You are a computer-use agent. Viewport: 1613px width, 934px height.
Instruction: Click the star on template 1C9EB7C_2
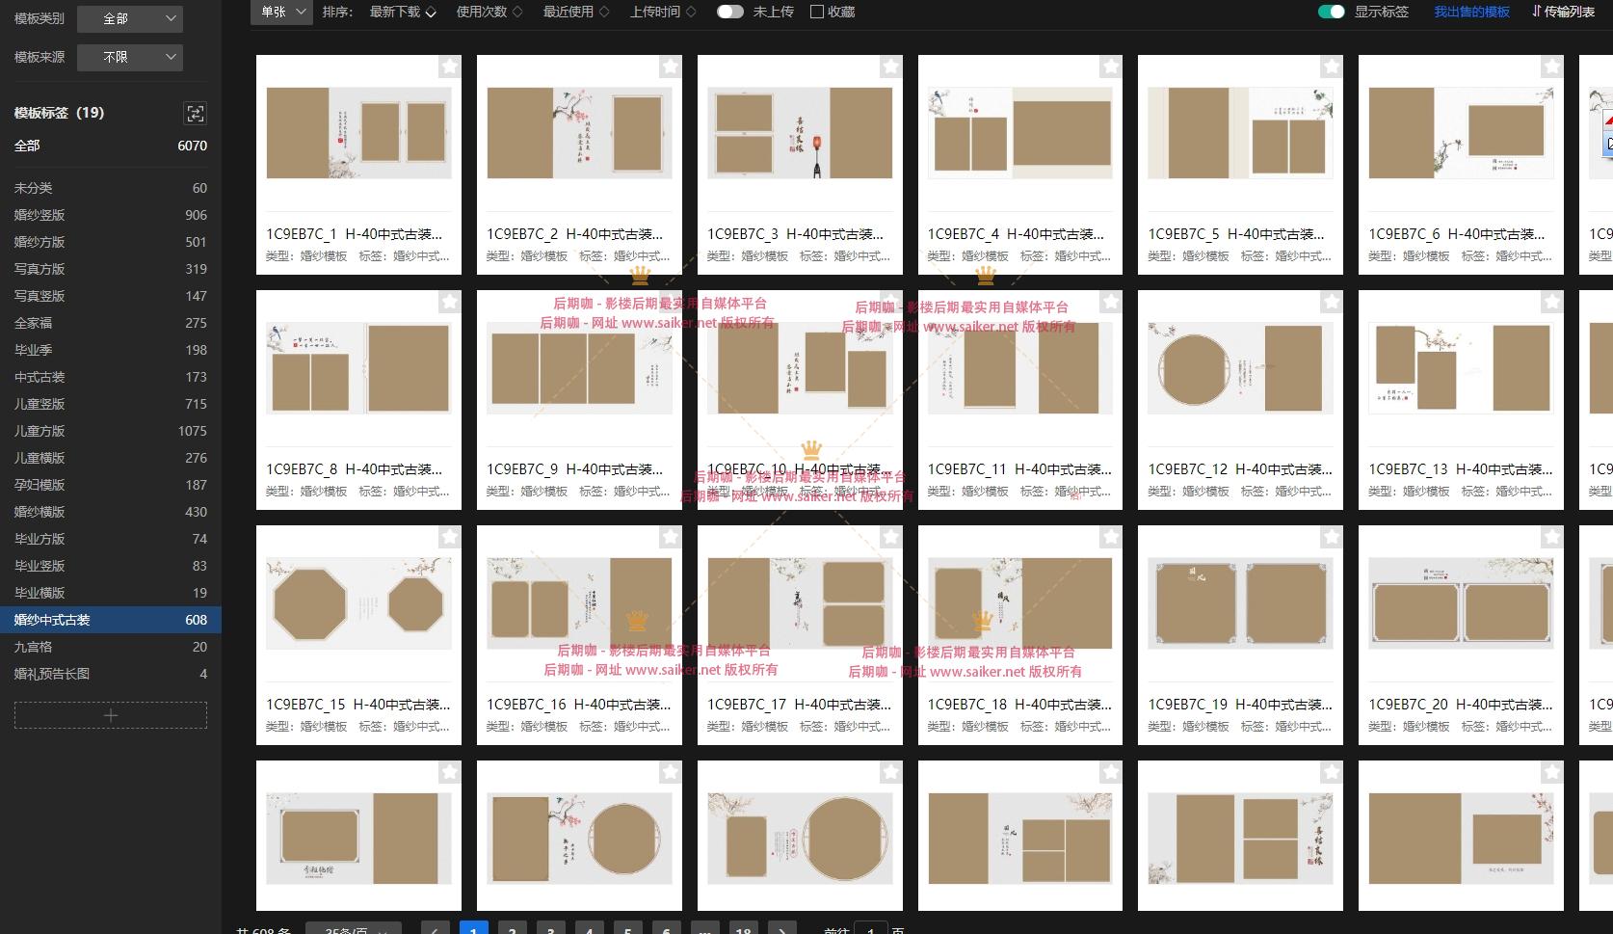(671, 67)
